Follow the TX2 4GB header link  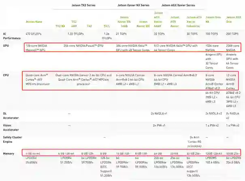point(74,24)
